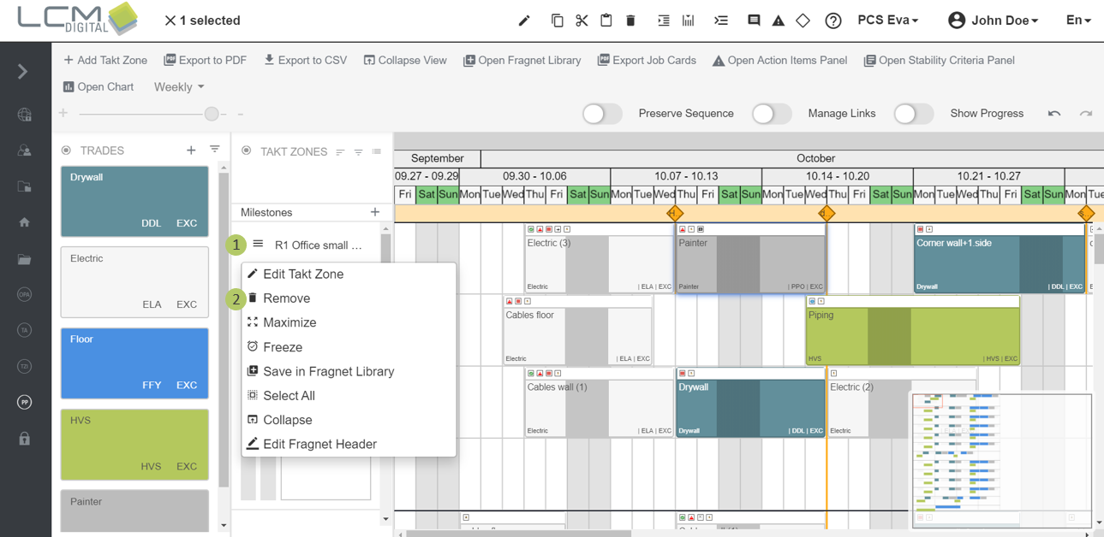
Task: Open the PCS Eva project dropdown
Action: point(888,20)
